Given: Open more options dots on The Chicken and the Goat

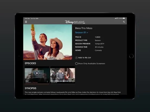Looking at the screenshot, I should (73, 81).
